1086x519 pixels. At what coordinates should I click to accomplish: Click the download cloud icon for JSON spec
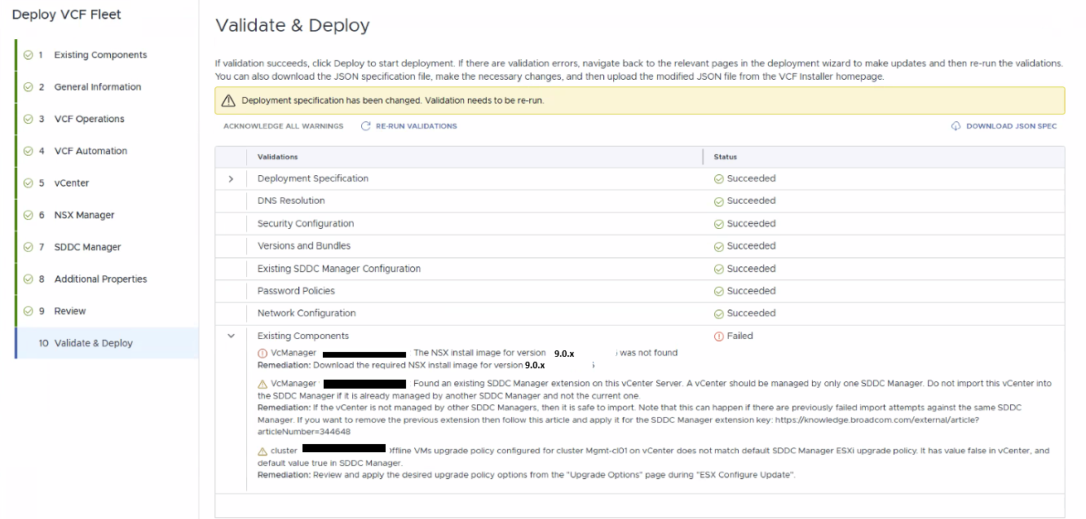point(956,126)
